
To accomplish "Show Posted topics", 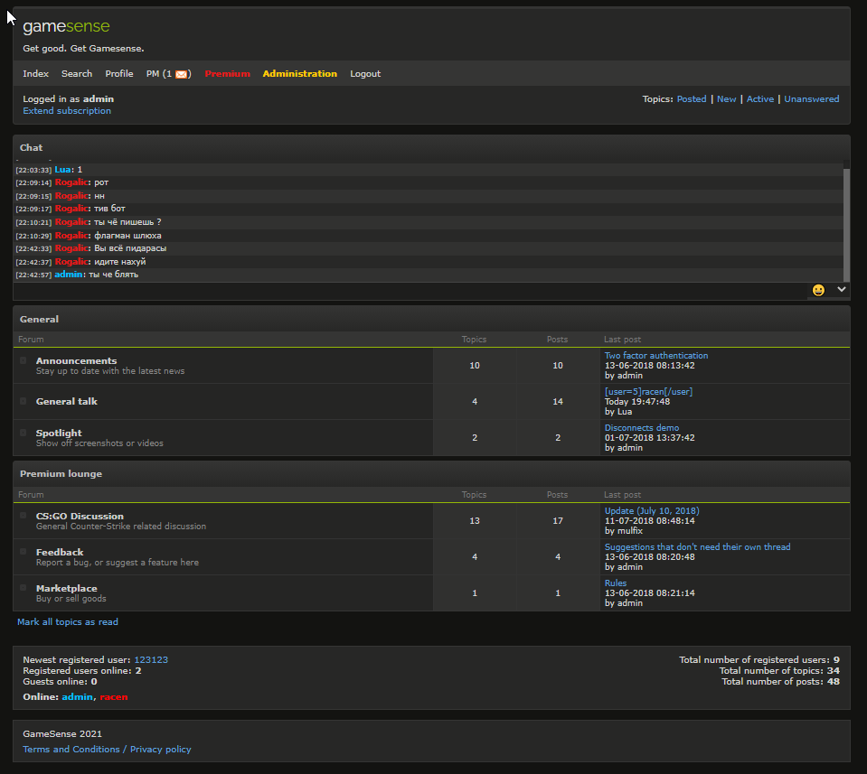I will point(692,99).
